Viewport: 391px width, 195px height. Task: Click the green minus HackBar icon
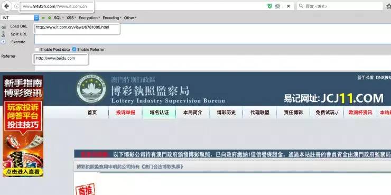43,18
